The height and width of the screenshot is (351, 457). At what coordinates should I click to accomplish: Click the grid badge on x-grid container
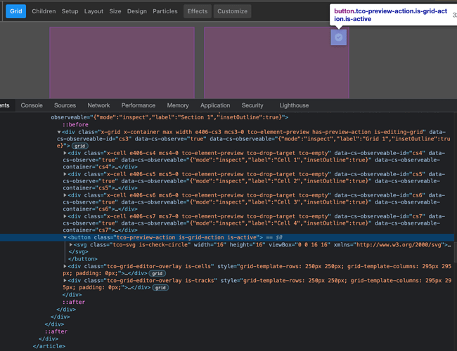[x=81, y=145]
